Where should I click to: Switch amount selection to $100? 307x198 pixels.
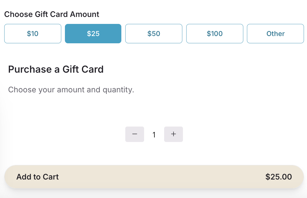point(214,34)
